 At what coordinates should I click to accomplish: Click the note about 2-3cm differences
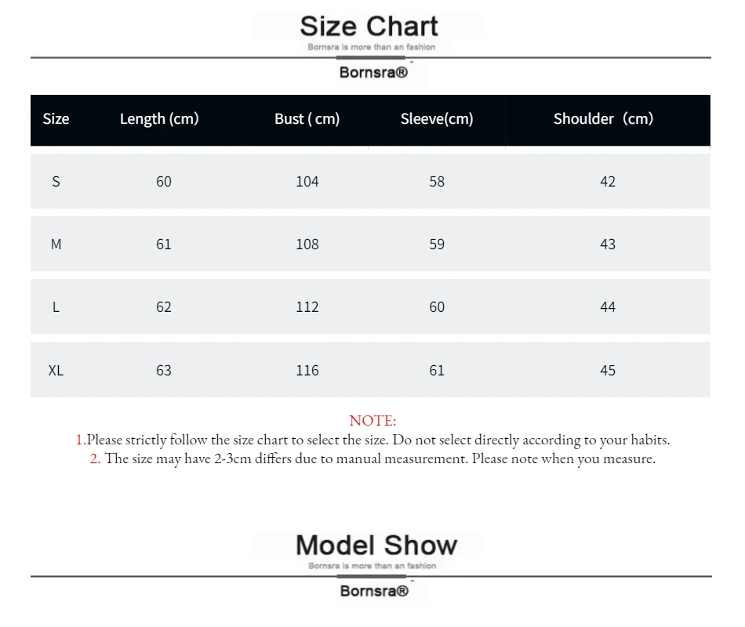[x=372, y=458]
